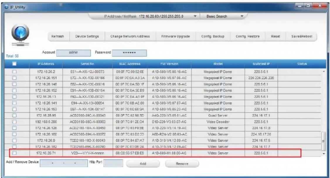Click the device list scrollbar thumb

click(x=324, y=141)
